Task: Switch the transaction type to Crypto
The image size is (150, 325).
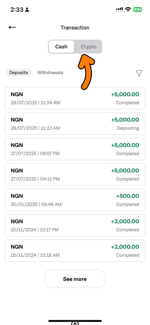Action: pos(88,46)
